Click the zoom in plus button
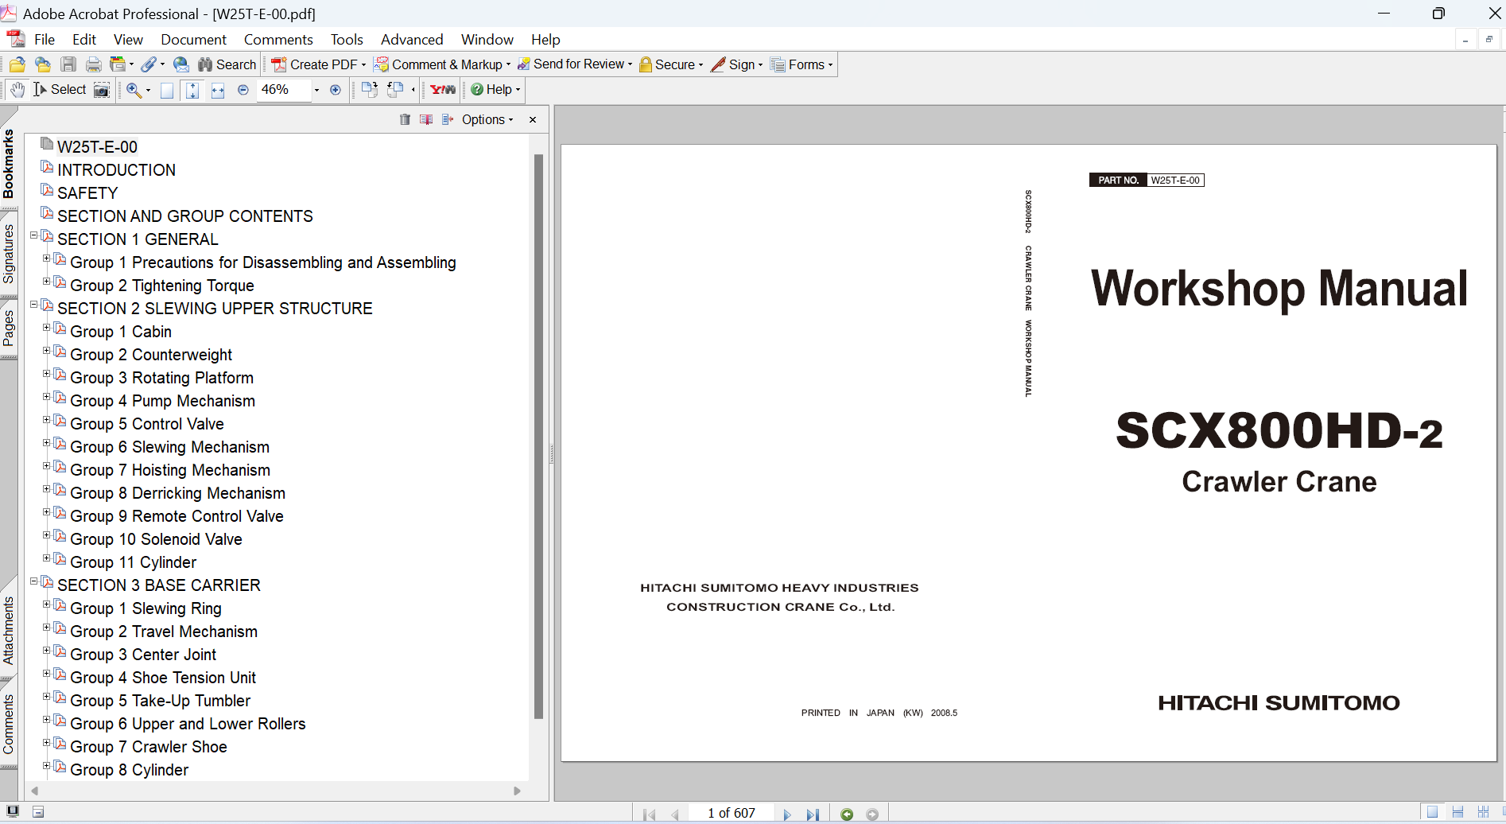The width and height of the screenshot is (1506, 824). tap(336, 90)
